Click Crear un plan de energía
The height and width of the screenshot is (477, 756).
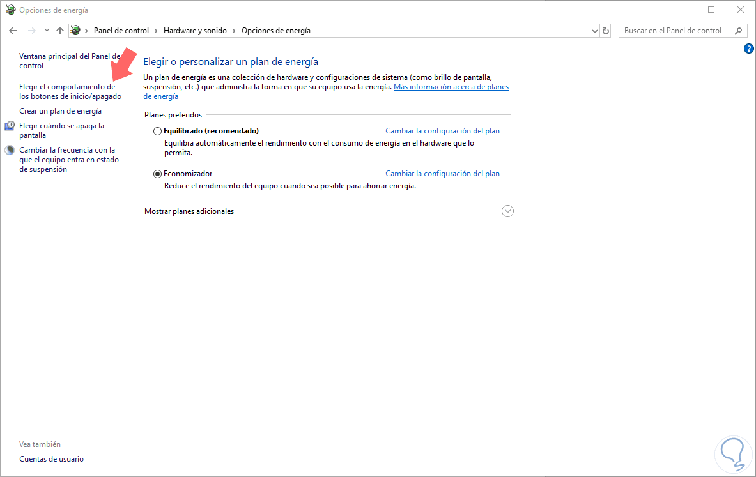60,111
